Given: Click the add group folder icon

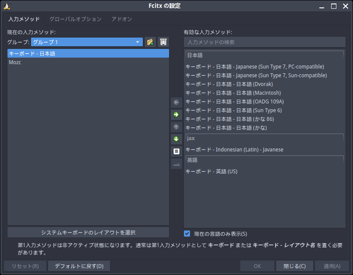Looking at the screenshot, I should (150, 42).
